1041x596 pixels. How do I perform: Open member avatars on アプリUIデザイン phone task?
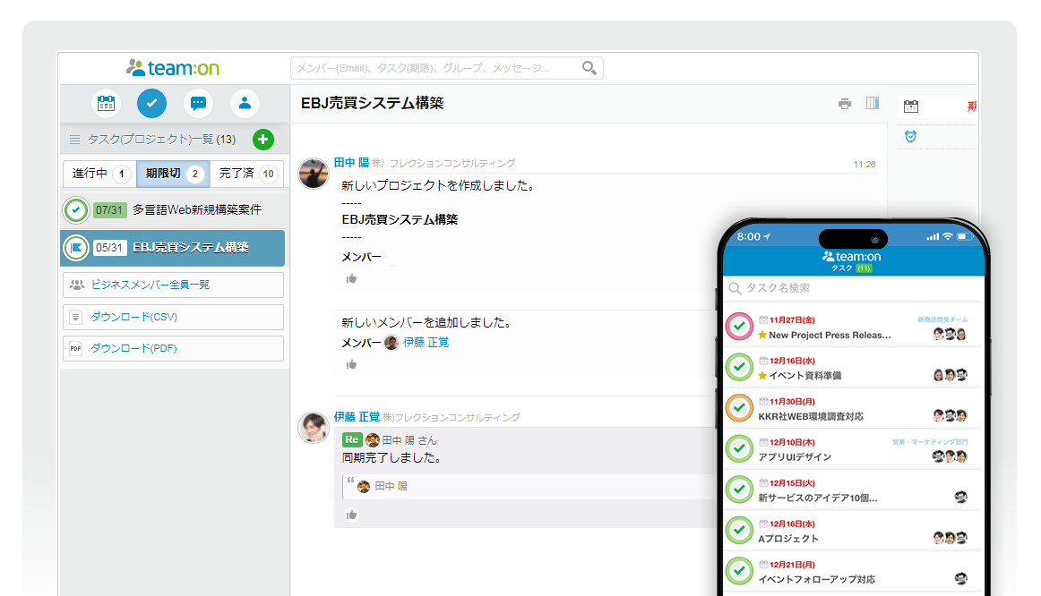950,456
